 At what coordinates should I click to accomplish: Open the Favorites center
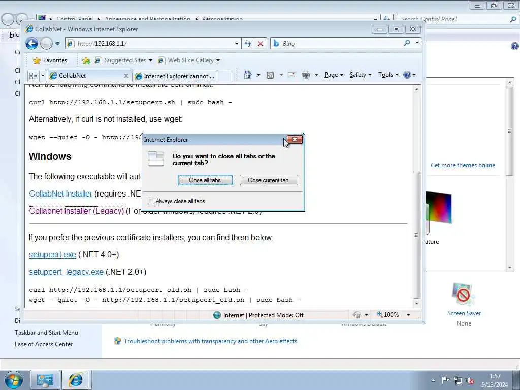[x=50, y=60]
